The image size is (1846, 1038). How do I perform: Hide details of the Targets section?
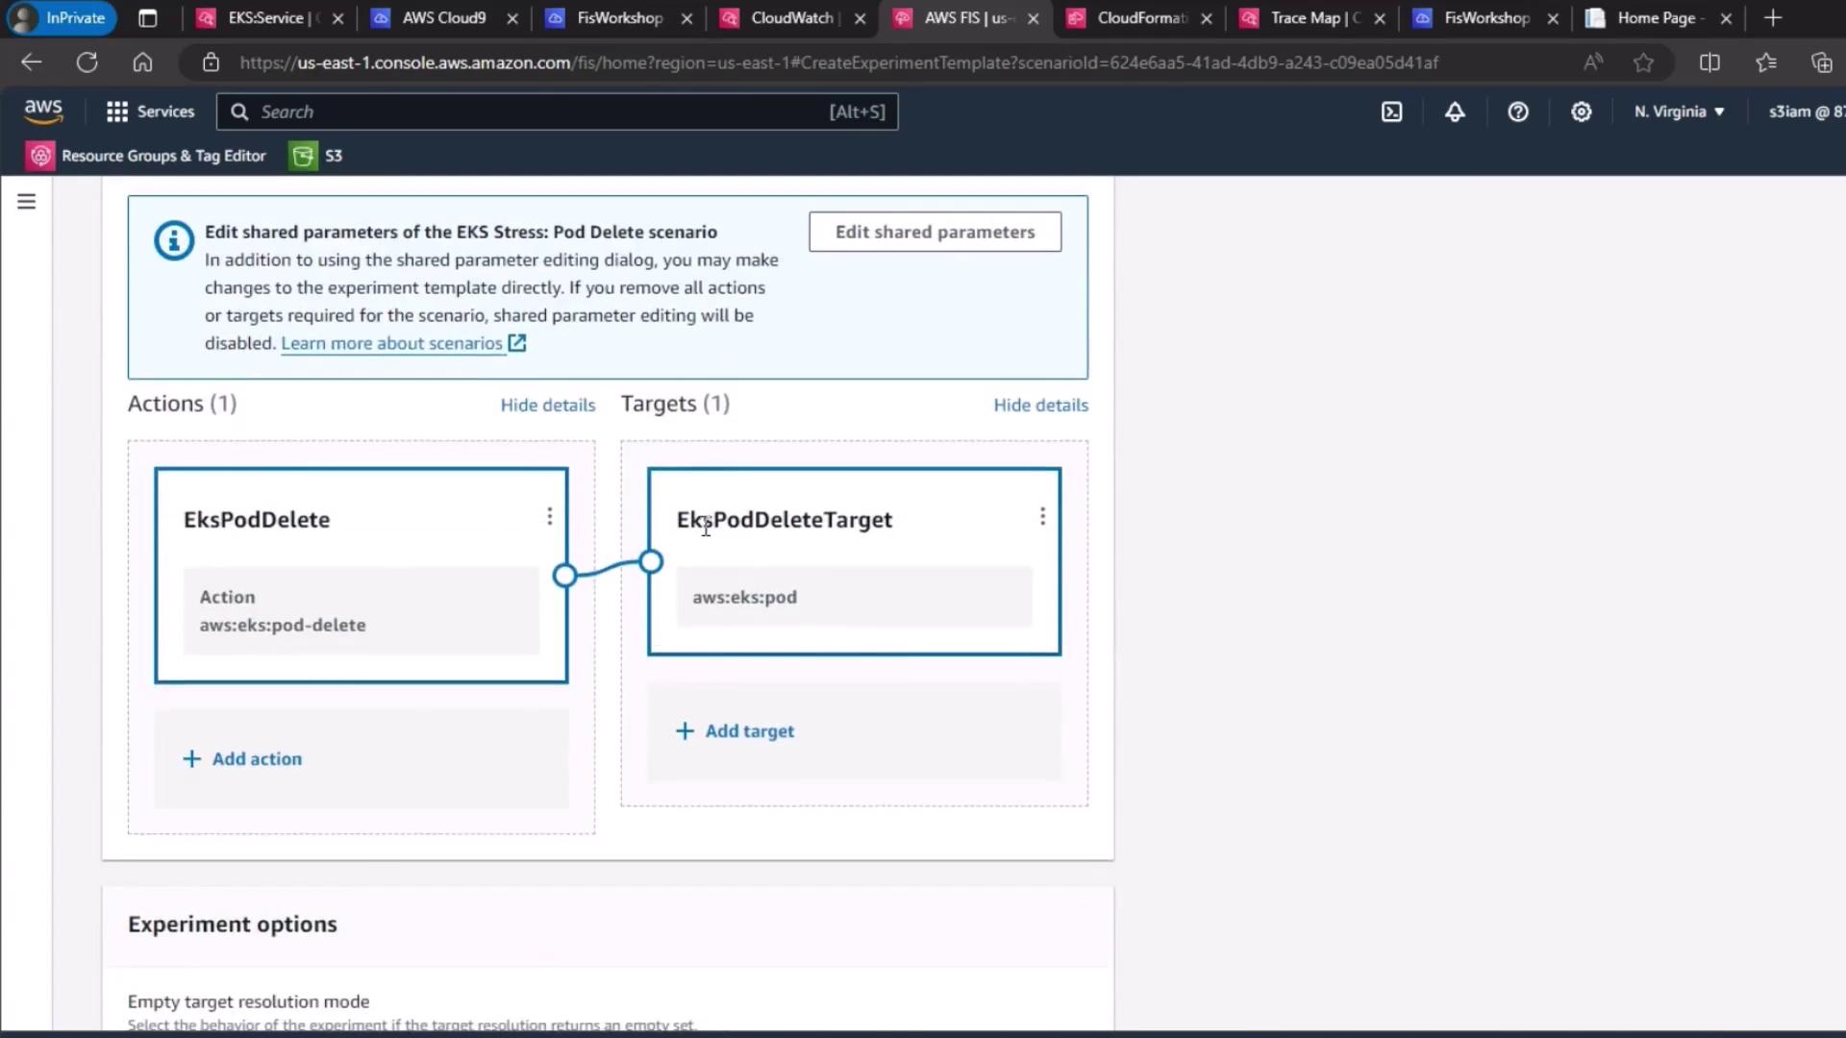tap(1040, 405)
